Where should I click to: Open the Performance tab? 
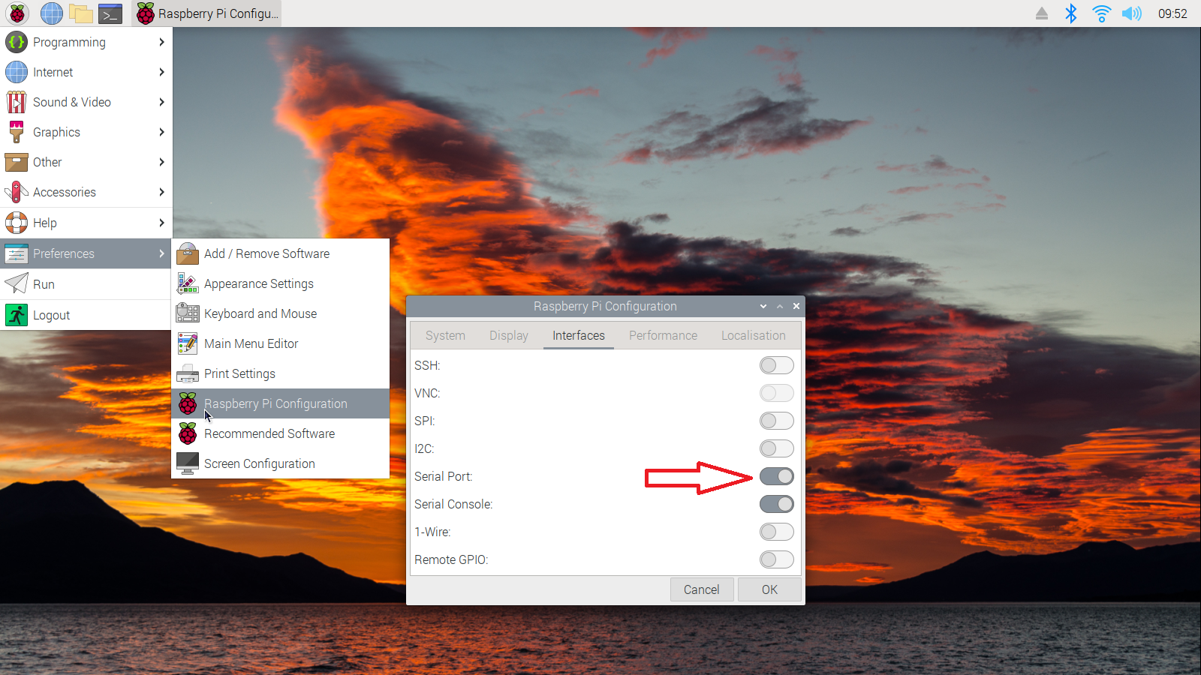663,335
